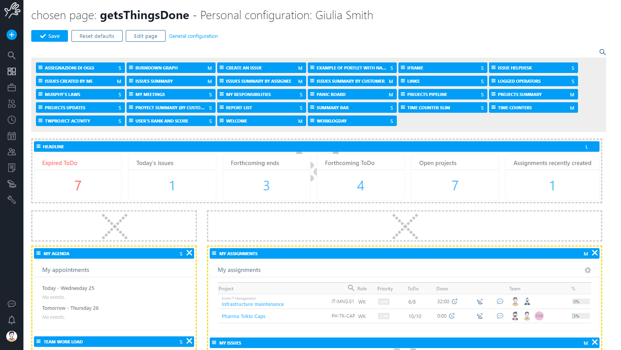Viewport: 621px width, 350px height.
Task: Click the blue plus add button in sidebar
Action: (12, 35)
